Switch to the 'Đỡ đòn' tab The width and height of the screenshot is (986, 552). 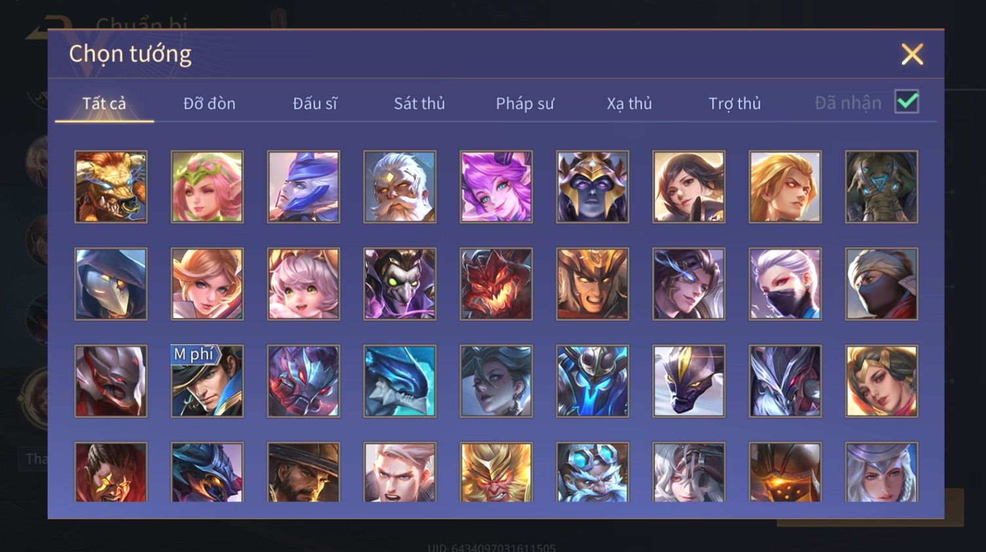click(209, 104)
